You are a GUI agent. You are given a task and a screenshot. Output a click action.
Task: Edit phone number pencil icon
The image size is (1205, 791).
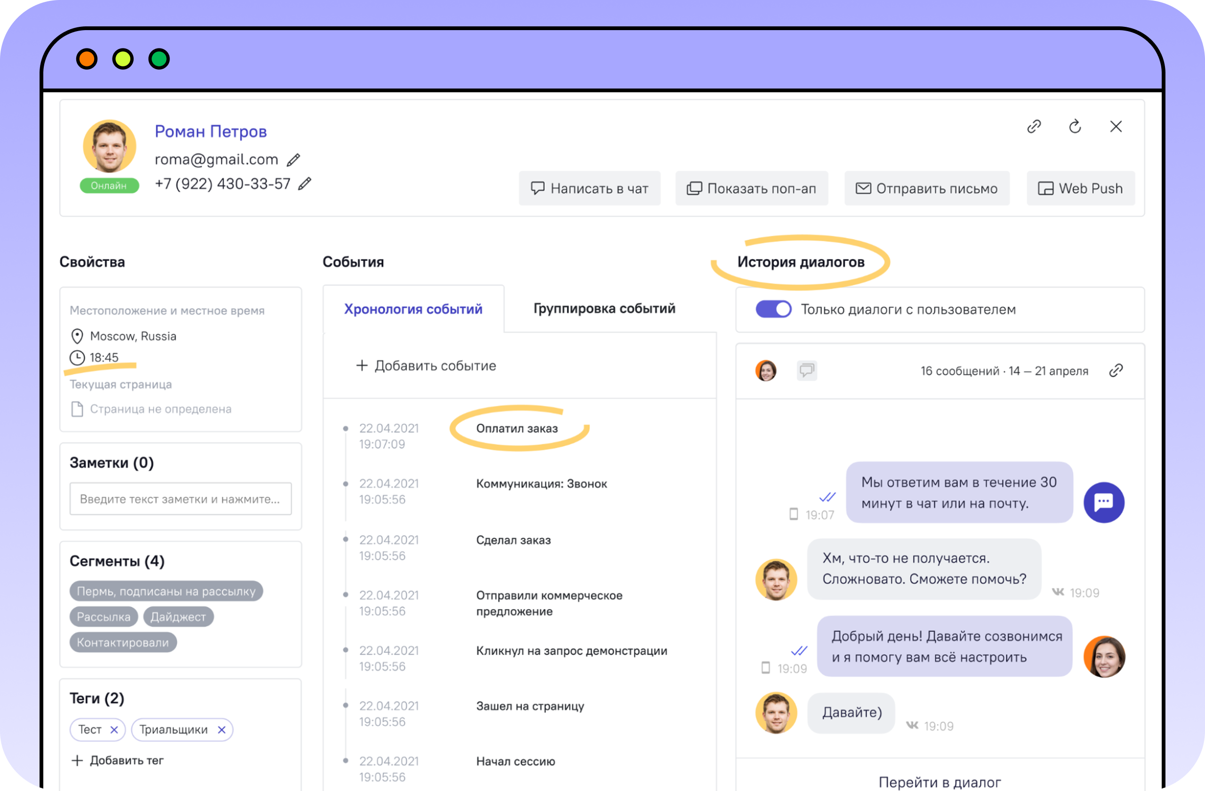(x=304, y=184)
